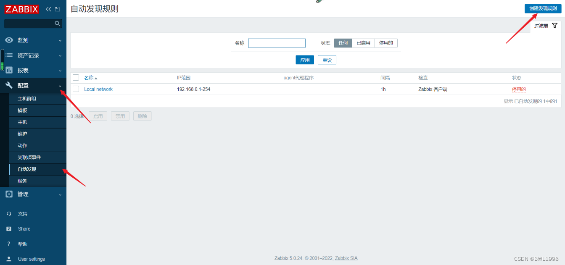The height and width of the screenshot is (265, 565).
Task: Click the filter funnel icon
Action: (554, 26)
